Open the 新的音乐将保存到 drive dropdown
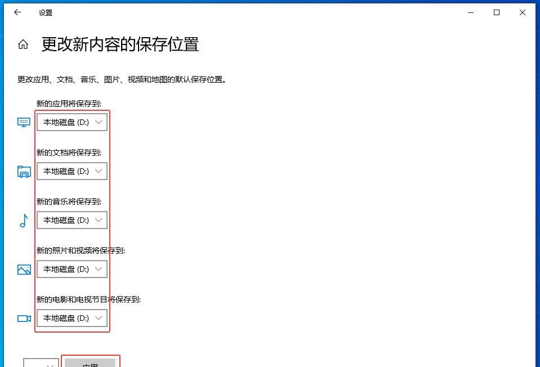This screenshot has width=540, height=367. click(72, 220)
